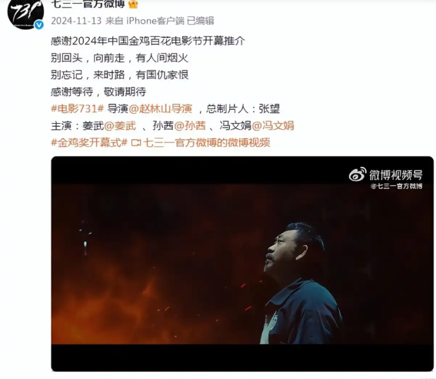The image size is (436, 379).
Task: Open 七三一官方微博的微博视频 video link
Action: [207, 143]
